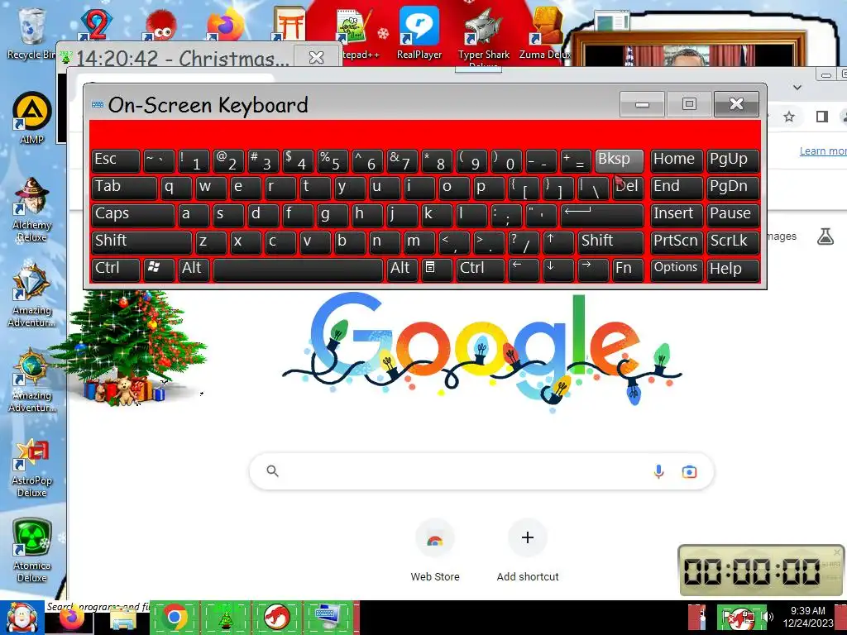Viewport: 847px width, 635px height.
Task: Click the Help key
Action: click(x=733, y=269)
